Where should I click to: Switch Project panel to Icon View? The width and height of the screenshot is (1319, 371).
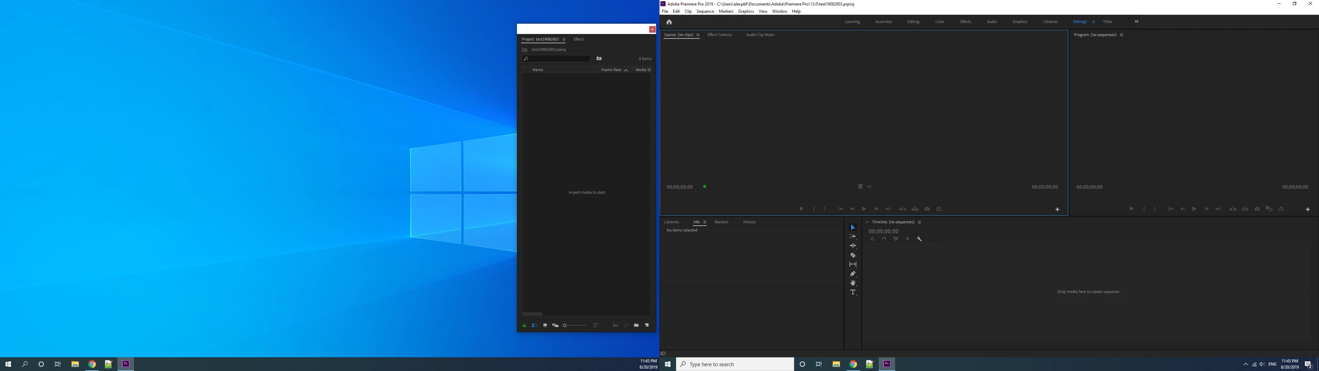coord(545,325)
